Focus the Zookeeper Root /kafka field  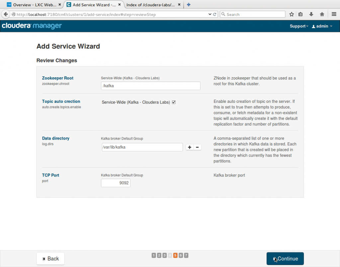click(x=150, y=86)
